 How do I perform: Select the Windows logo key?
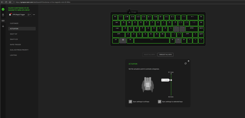(123, 41)
